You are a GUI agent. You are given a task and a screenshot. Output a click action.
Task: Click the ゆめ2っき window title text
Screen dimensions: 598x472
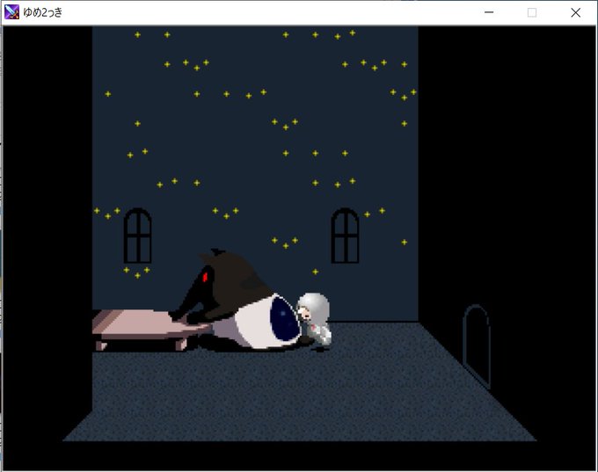pos(43,12)
